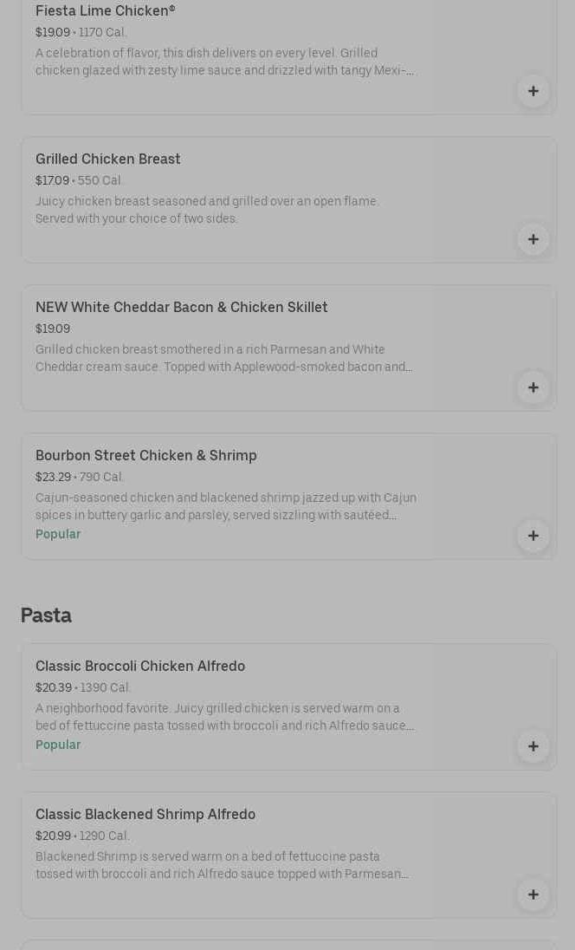
Task: Add Bourbon Street Chicken & Shrimp plus
Action: click(x=533, y=536)
